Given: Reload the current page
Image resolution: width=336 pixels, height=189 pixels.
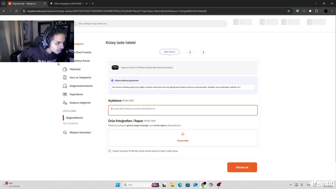Looking at the screenshot, I should (16, 11).
